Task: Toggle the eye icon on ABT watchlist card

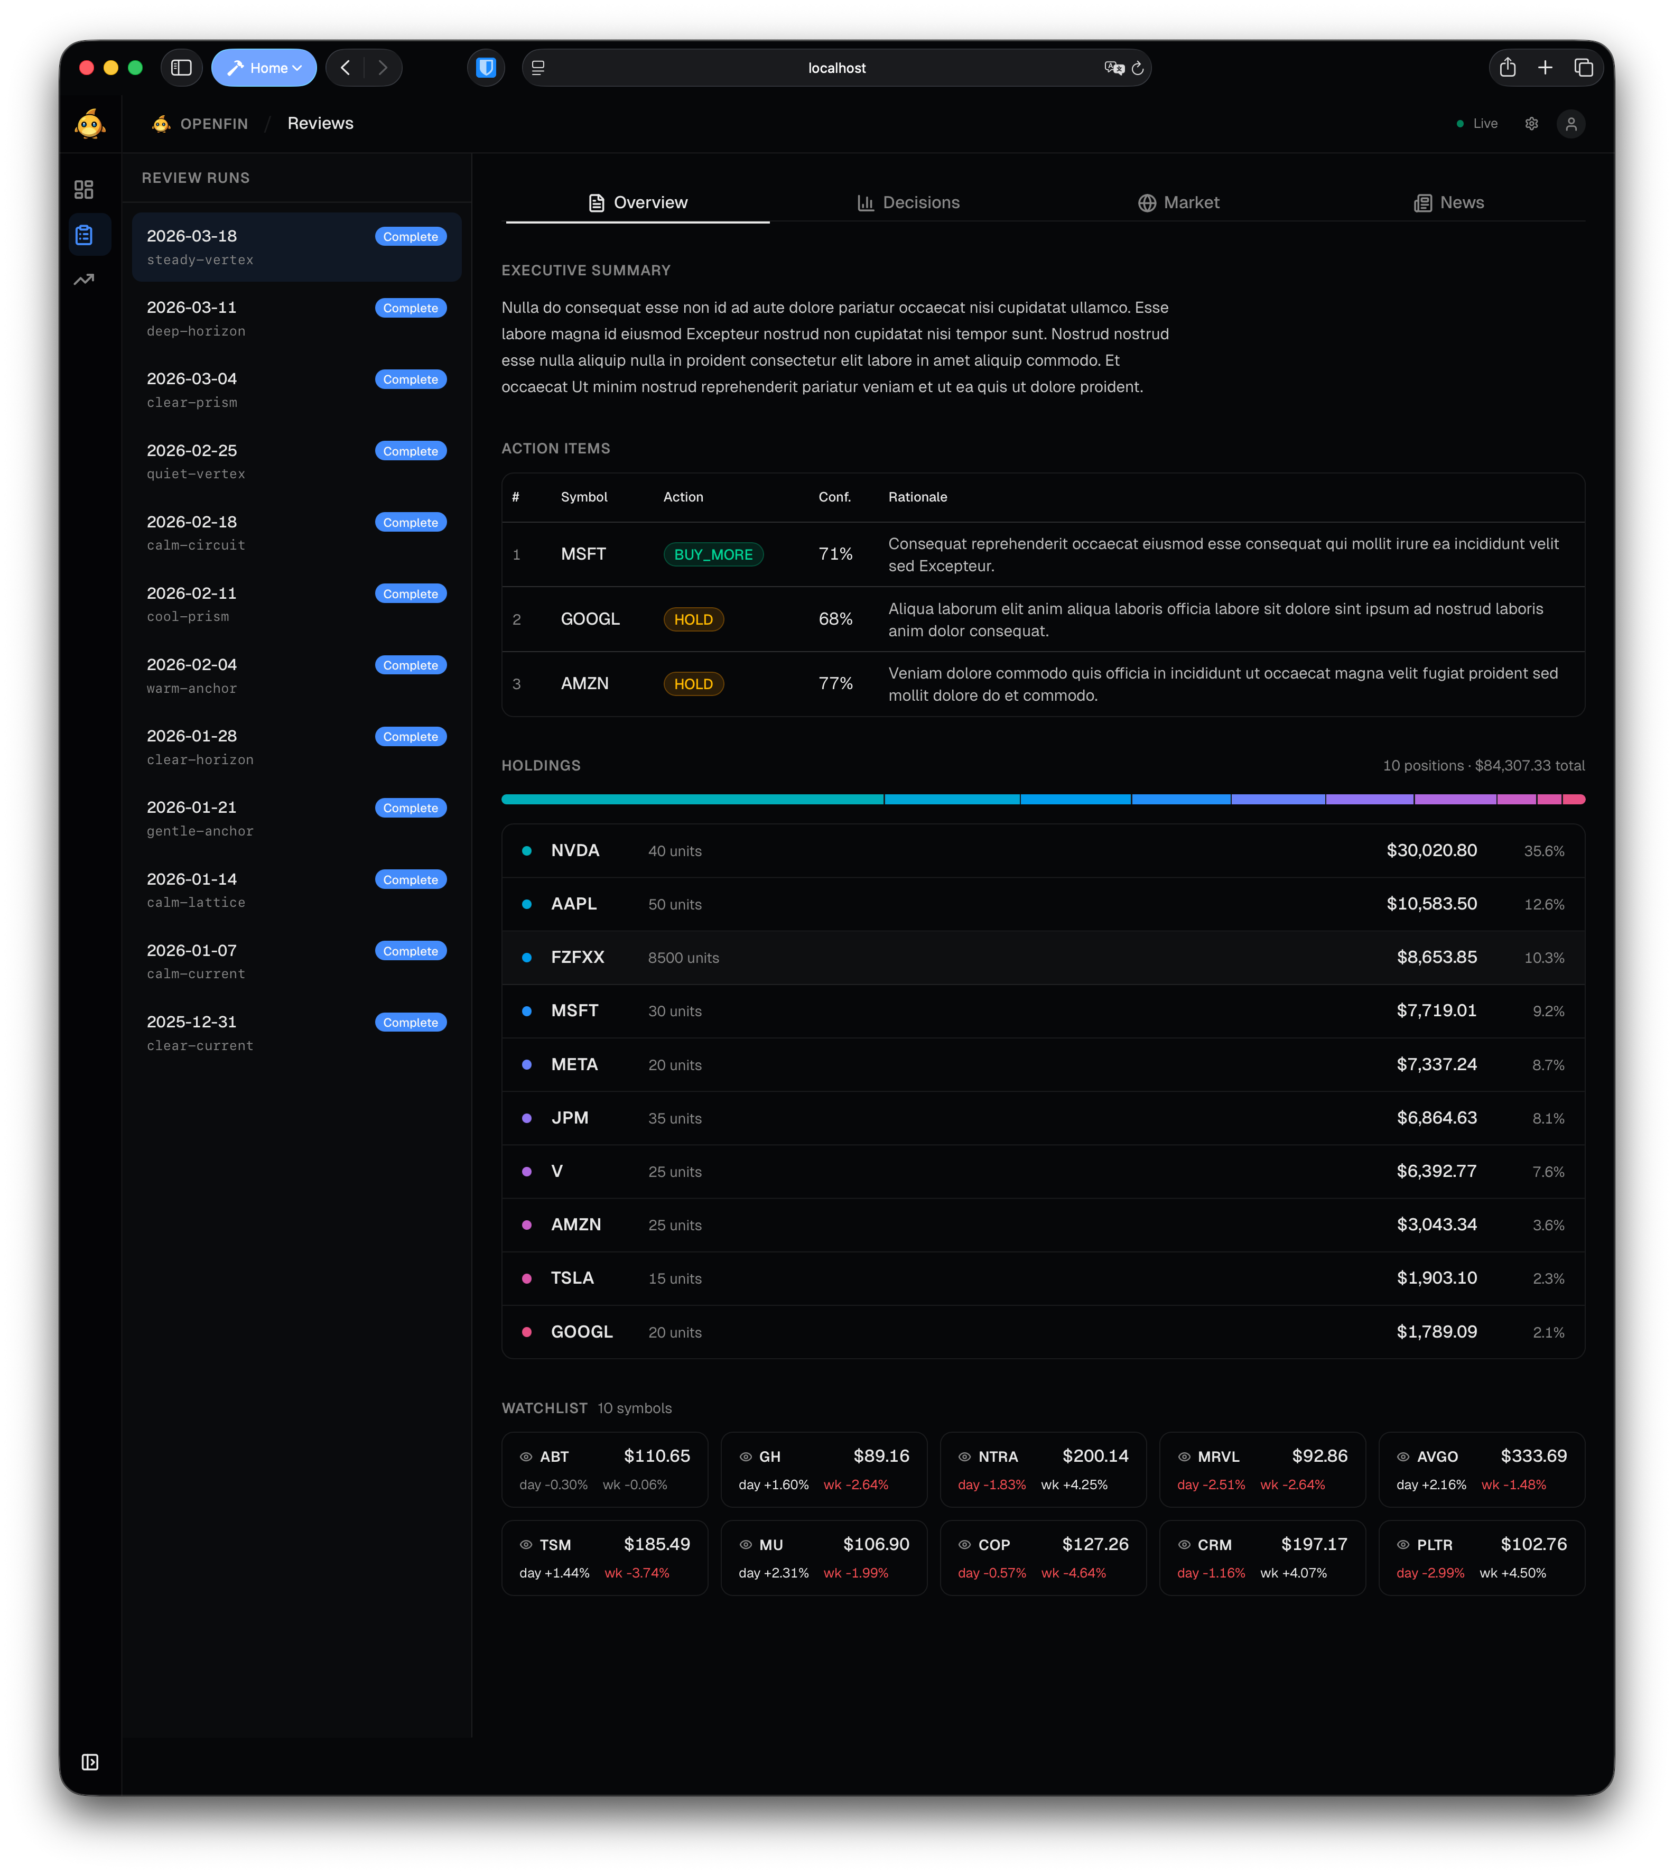Action: click(x=526, y=1456)
